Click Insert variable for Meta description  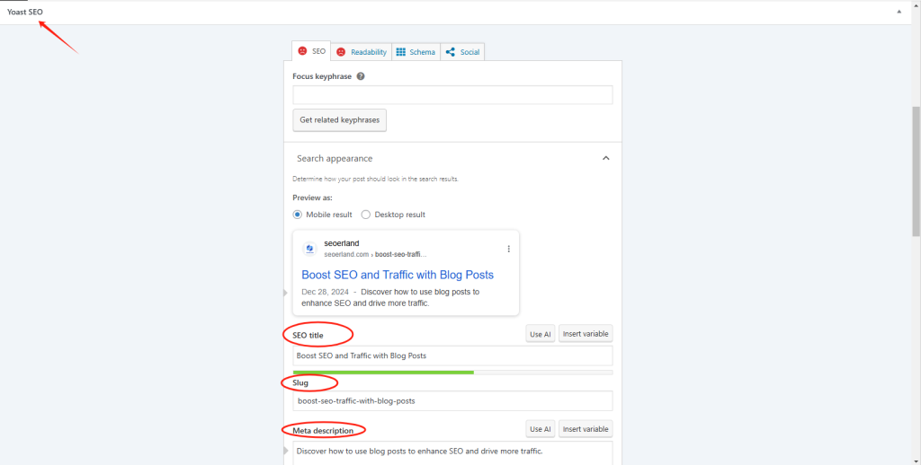pos(586,429)
